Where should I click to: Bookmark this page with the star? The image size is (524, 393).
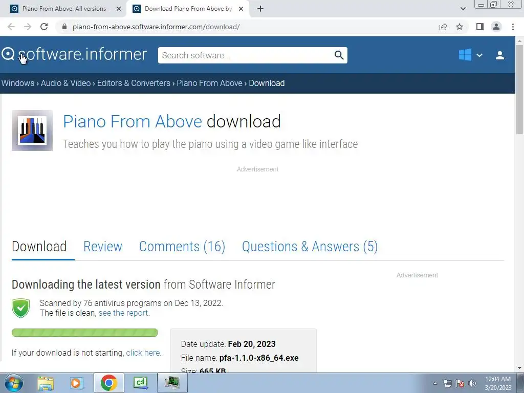pos(460,27)
